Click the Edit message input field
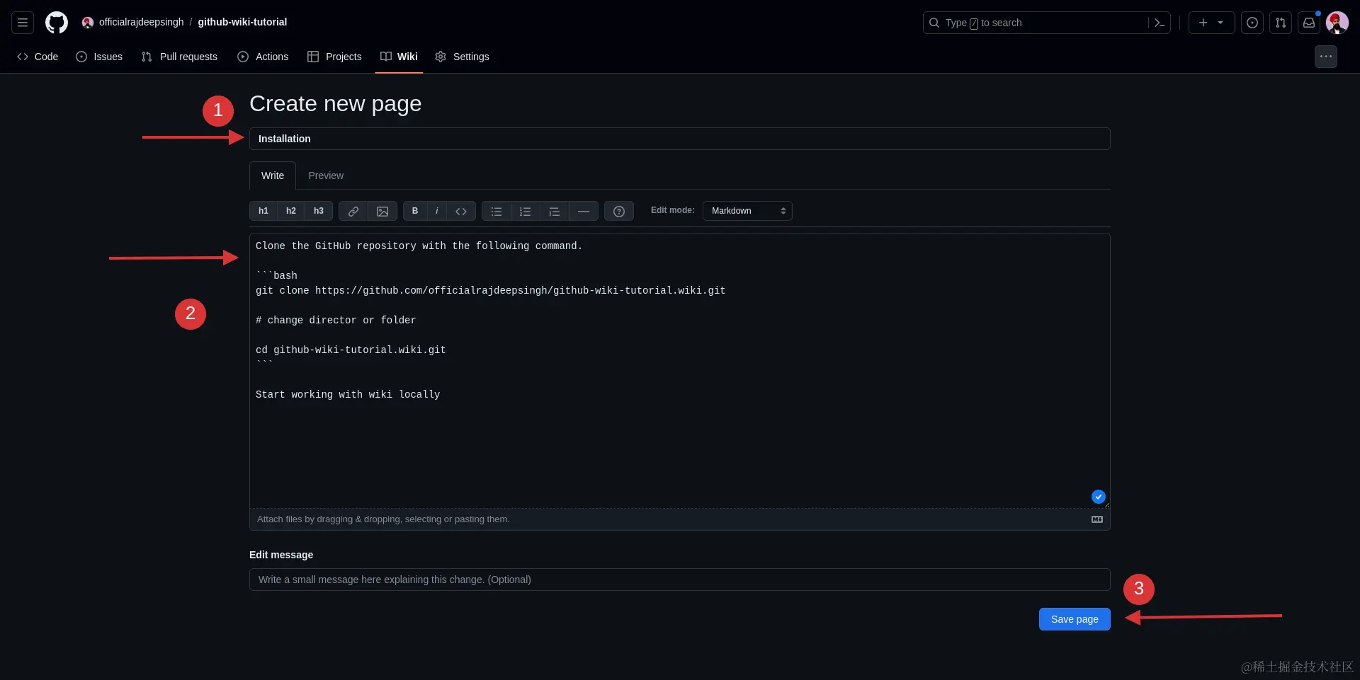The image size is (1360, 680). (x=679, y=580)
